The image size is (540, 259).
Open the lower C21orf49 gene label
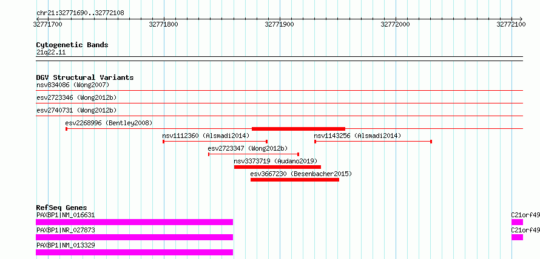tap(525, 230)
